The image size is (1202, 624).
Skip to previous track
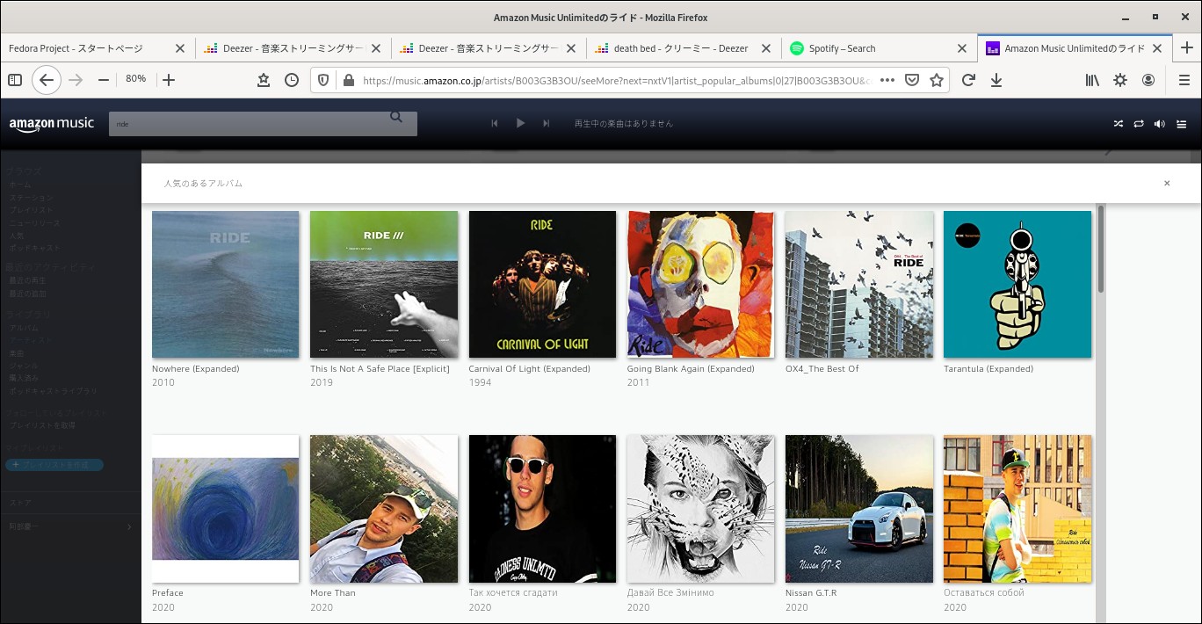click(495, 124)
